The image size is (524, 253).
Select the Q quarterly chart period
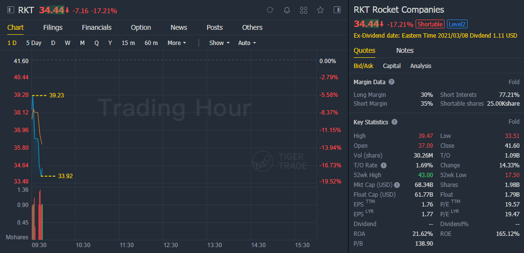97,43
